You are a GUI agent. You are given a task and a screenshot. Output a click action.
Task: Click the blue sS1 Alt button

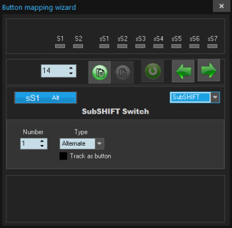(x=46, y=97)
